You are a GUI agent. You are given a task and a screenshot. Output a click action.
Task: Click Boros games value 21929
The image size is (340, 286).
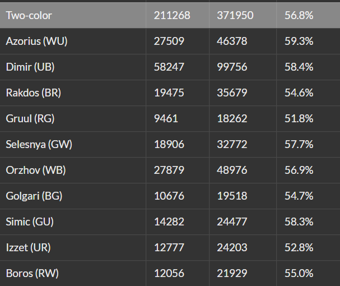[232, 274]
